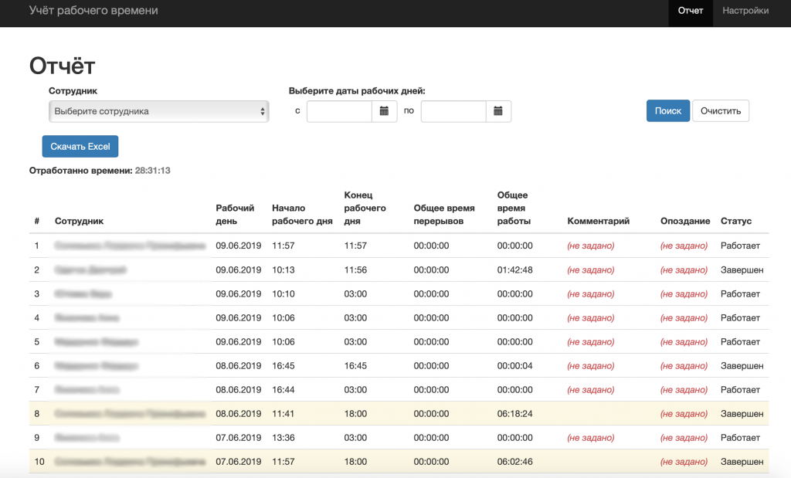Click the 'Статус' column header
This screenshot has height=478, width=791.
pos(735,221)
